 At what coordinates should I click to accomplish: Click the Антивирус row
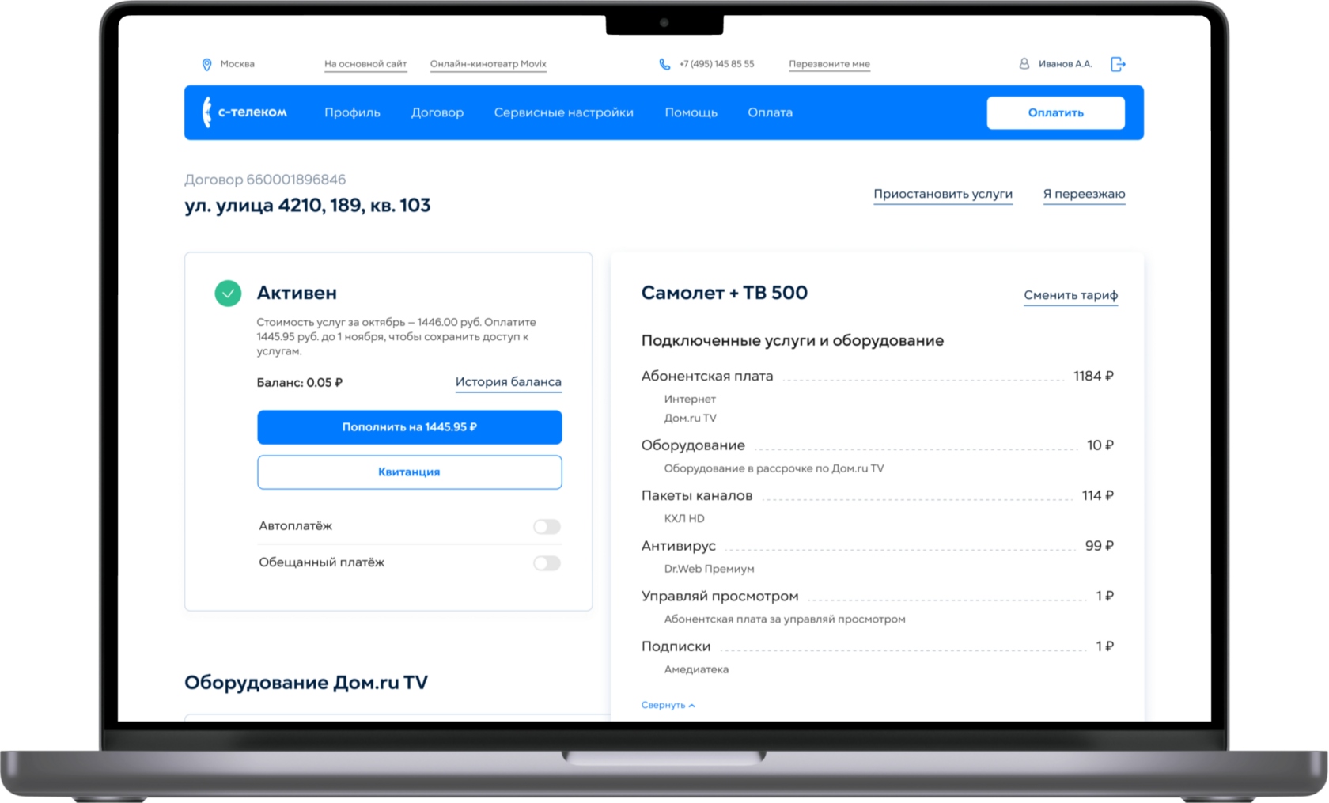[877, 546]
